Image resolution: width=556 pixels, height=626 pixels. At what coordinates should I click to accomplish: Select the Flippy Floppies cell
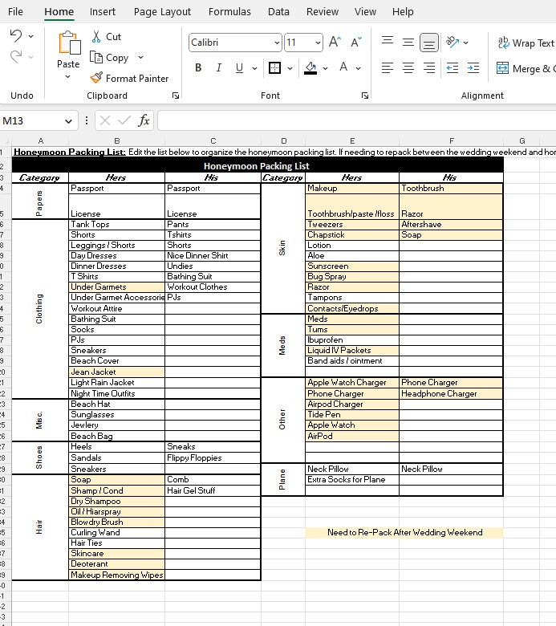tap(213, 458)
